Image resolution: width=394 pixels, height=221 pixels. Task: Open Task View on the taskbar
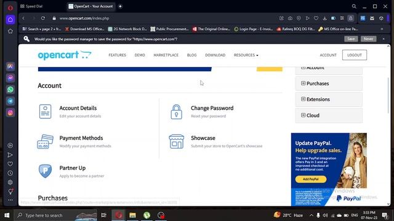pyautogui.click(x=103, y=215)
